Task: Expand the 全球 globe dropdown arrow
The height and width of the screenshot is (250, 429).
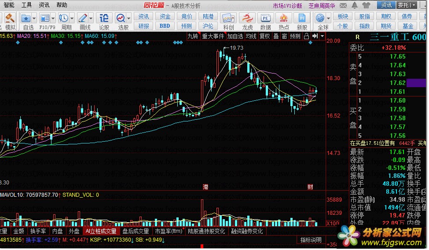Action: click(328, 18)
